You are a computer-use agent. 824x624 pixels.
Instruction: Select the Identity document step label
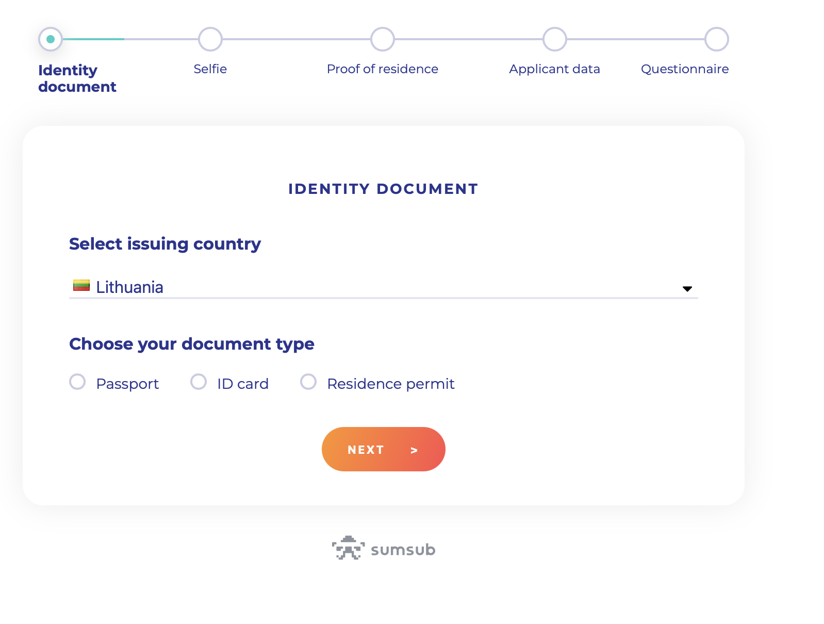[77, 78]
